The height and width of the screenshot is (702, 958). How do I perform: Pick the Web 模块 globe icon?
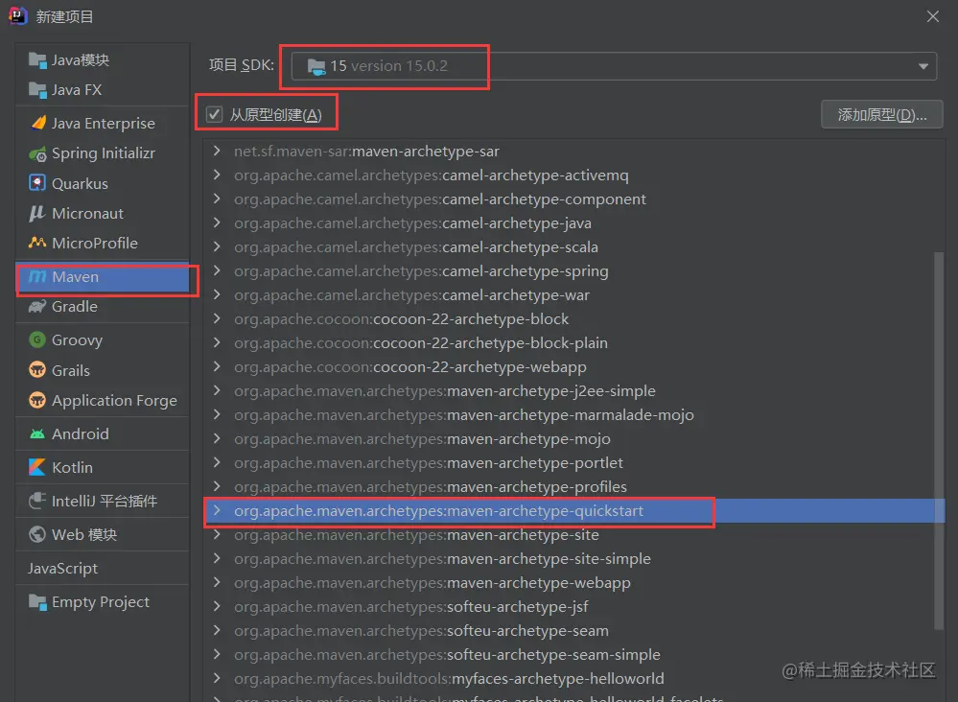(x=37, y=534)
